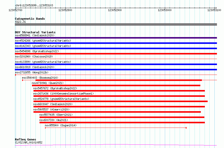Viewport: 224px width, 148px height.
Task: Click the red bar under nsv5454898
Action: pyautogui.click(x=116, y=54)
